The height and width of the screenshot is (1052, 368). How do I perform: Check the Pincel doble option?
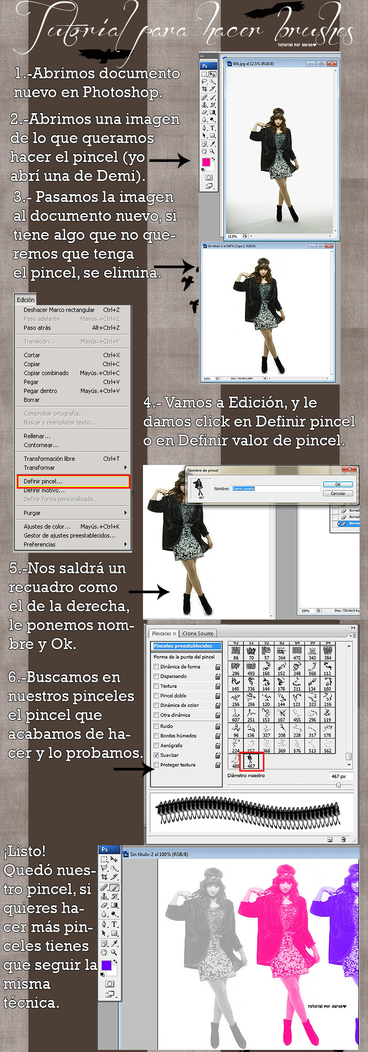pyautogui.click(x=156, y=695)
